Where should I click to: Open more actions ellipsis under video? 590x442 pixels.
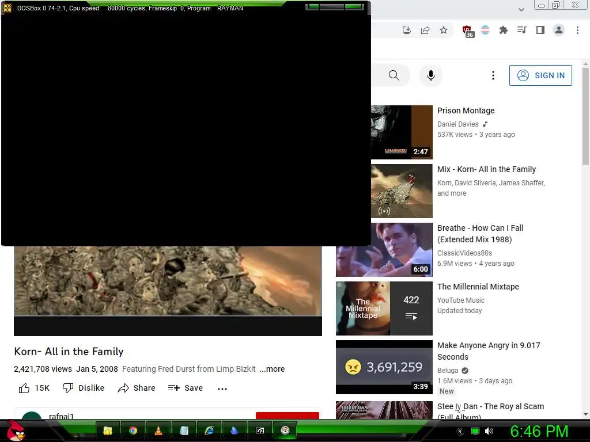point(222,388)
